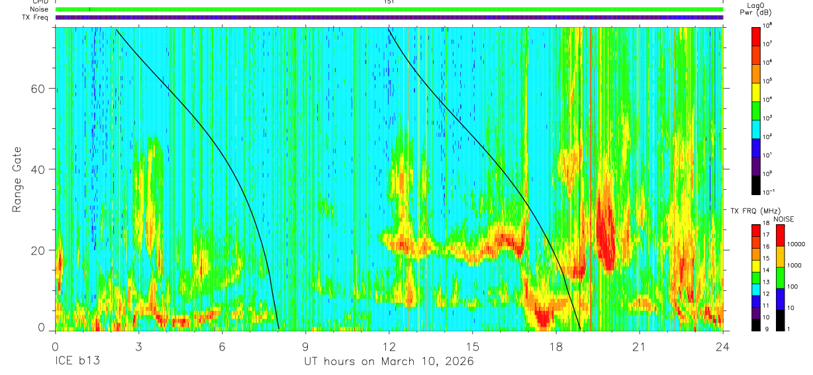This screenshot has height=375, width=813.
Task: Click the black segment of the Lag0 Pwr colorbar
Action: point(756,185)
